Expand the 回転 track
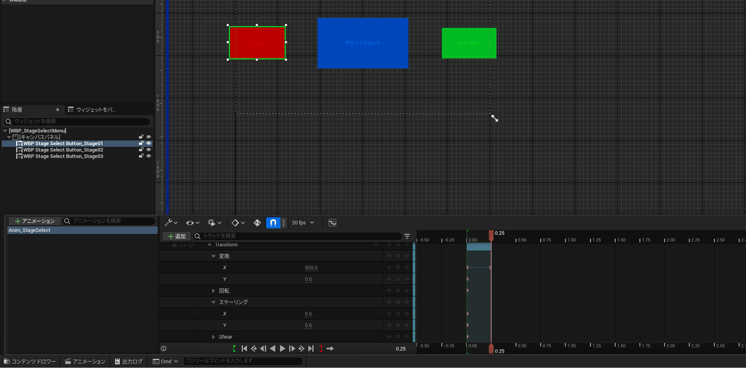Viewport: 746px width, 368px height. pyautogui.click(x=214, y=290)
